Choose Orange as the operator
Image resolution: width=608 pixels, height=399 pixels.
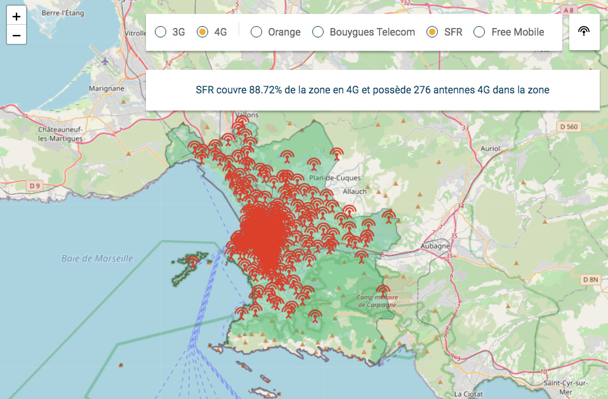[x=256, y=32]
